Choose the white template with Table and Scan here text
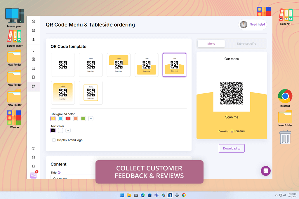Image resolution: width=299 pixels, height=199 pixels. [x=91, y=65]
